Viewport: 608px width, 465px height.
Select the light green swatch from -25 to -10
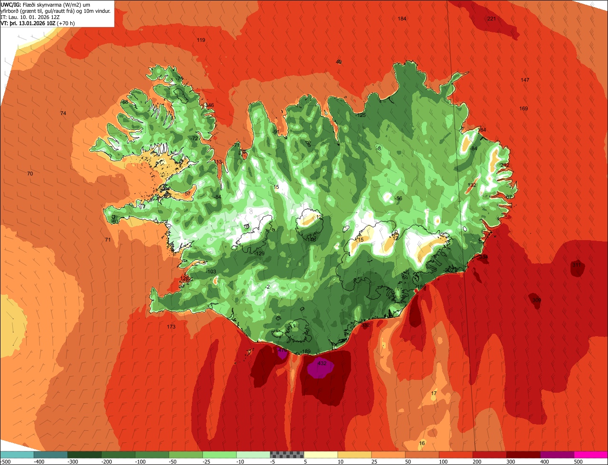[219, 454]
